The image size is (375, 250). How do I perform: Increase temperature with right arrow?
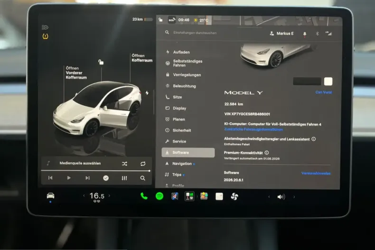point(110,196)
